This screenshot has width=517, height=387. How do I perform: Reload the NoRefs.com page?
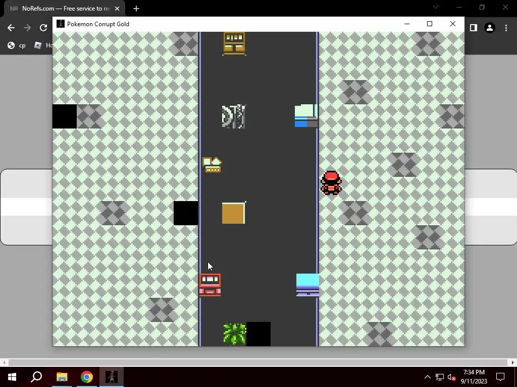[43, 28]
